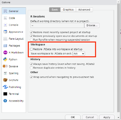Check Restore .RData into workspace at startup
Screen dimensions: 121x120
(x=32, y=49)
